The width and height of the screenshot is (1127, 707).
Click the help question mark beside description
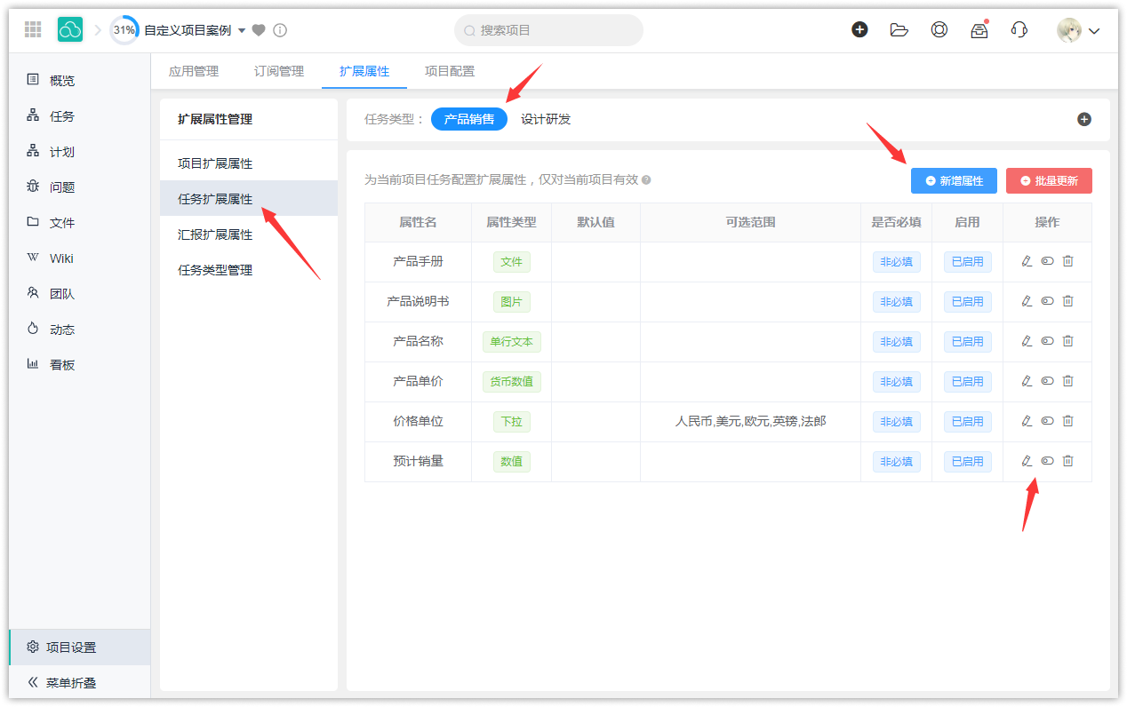646,180
